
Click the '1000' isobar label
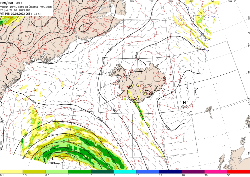83,149
